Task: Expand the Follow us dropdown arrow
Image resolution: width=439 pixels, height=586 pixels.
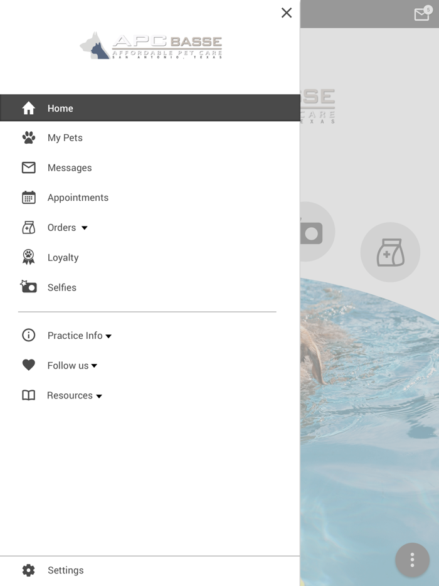Action: pyautogui.click(x=94, y=366)
